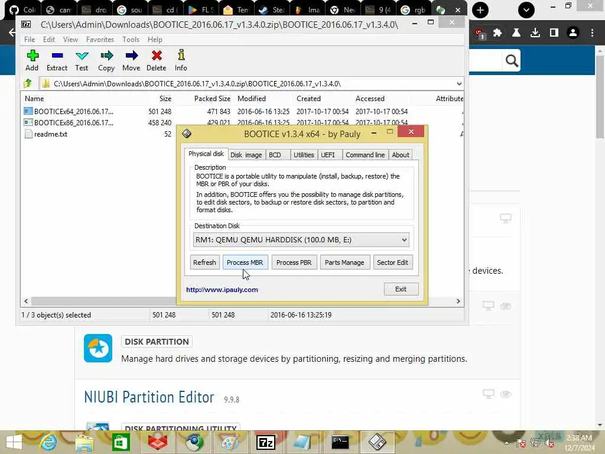The image size is (605, 454).
Task: Click Process MBR button
Action: point(245,262)
